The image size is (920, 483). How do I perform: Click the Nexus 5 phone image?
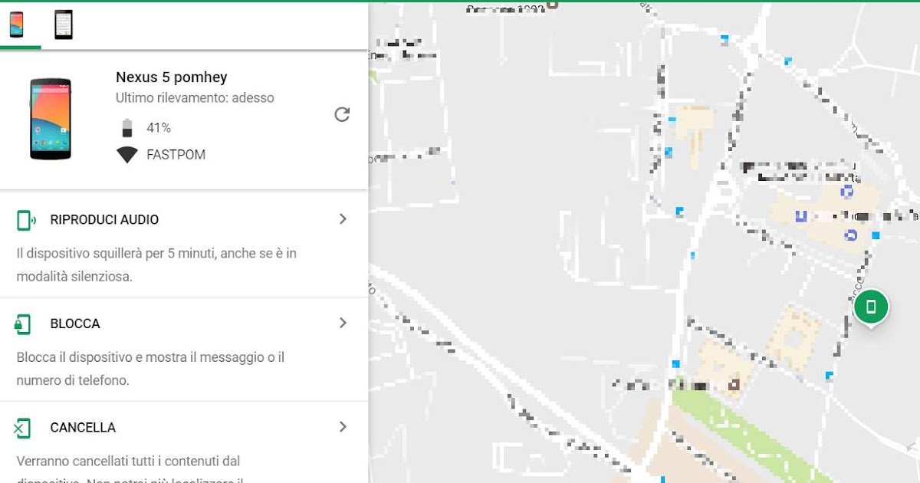(51, 119)
